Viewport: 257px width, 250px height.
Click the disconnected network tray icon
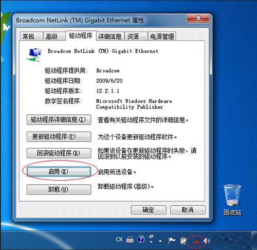coord(196,242)
